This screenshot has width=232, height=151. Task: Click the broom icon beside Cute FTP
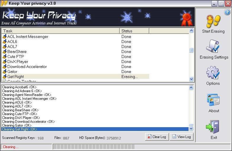pyautogui.click(x=5, y=57)
